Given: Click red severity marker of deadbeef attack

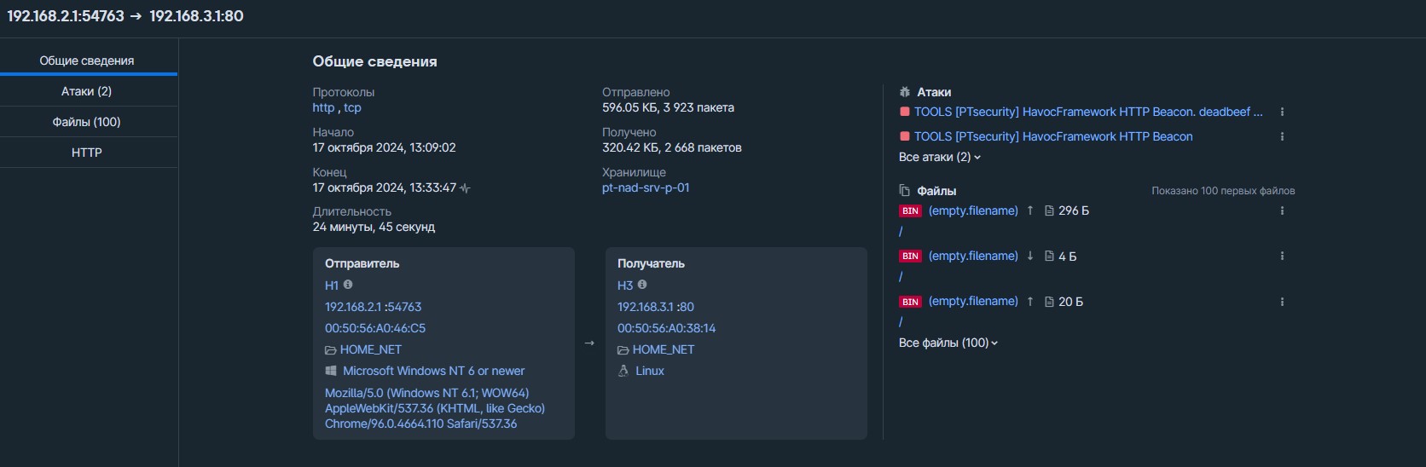Looking at the screenshot, I should [905, 112].
